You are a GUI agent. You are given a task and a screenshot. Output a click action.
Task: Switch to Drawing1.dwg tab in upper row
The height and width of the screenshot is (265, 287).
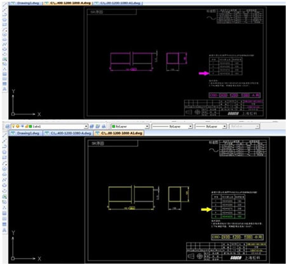tap(25, 3)
